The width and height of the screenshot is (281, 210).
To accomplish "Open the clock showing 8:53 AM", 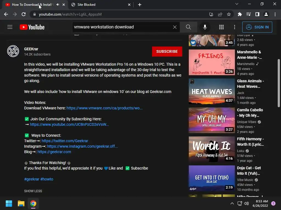I will pyautogui.click(x=260, y=203).
